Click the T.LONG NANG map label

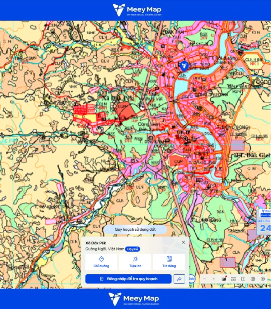pyautogui.click(x=206, y=220)
